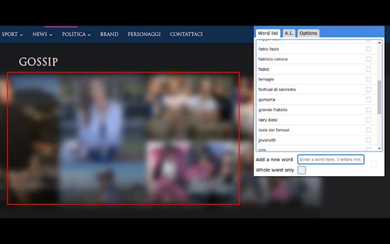The image size is (390, 244).
Task: Click the word list scroll up arrow
Action: point(379,43)
